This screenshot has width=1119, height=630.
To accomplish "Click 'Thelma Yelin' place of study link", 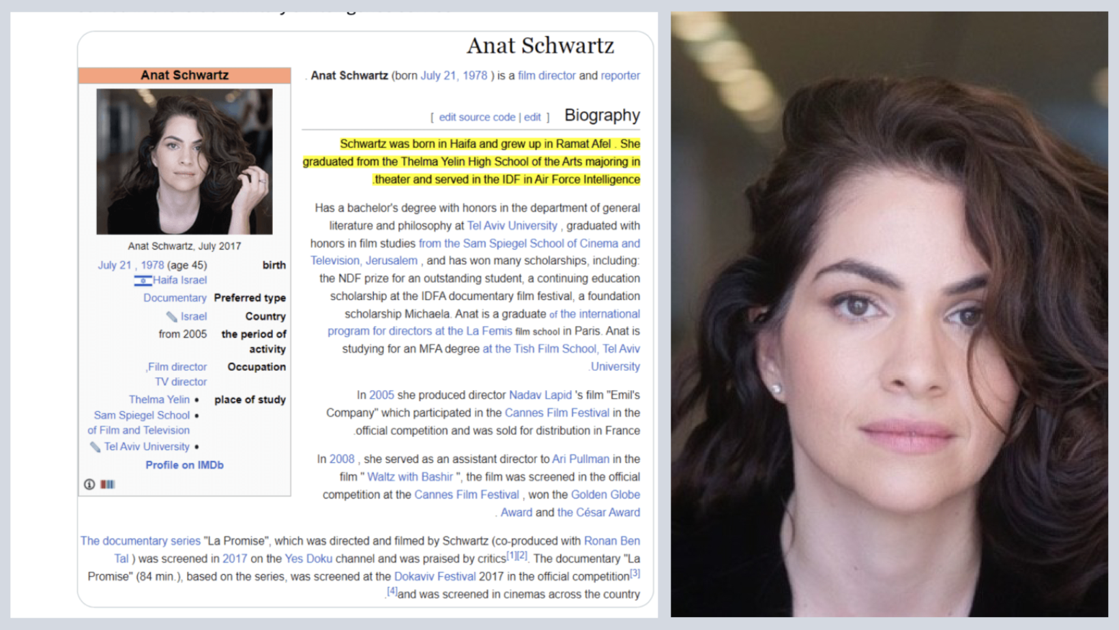I will pyautogui.click(x=159, y=400).
